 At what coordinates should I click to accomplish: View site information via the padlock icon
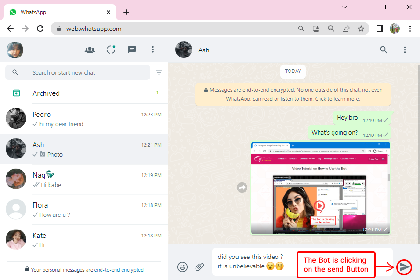59,29
